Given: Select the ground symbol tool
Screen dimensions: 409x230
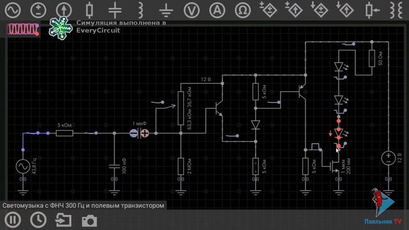Looking at the screenshot, I should pos(166,10).
